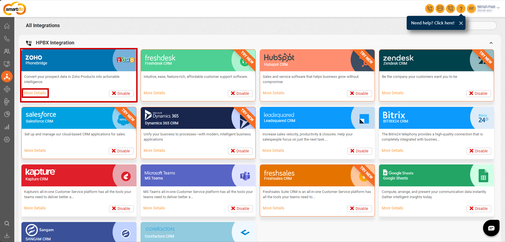
Task: Disable the BITRIX24 CRM integration
Action: coord(479,151)
